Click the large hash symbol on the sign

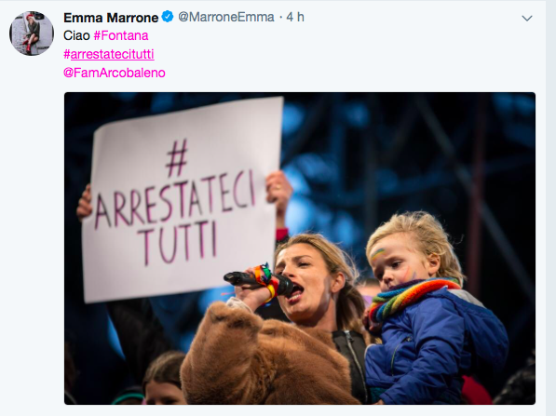[176, 158]
